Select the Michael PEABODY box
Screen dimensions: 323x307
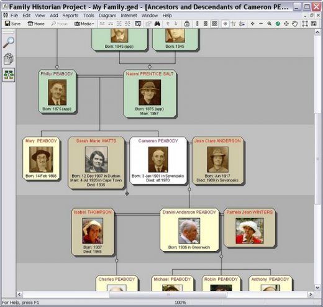click(172, 283)
